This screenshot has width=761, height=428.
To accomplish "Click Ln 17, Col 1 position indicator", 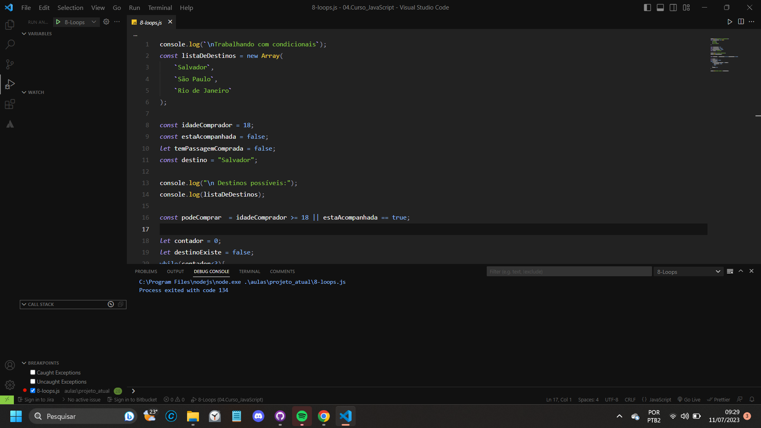I will 559,399.
